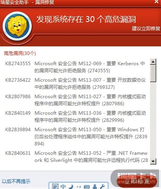
Task: Select the KB2743555 vulnerability entry
Action: pyautogui.click(x=76, y=67)
